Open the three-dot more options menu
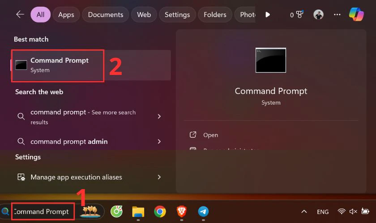 pyautogui.click(x=337, y=15)
